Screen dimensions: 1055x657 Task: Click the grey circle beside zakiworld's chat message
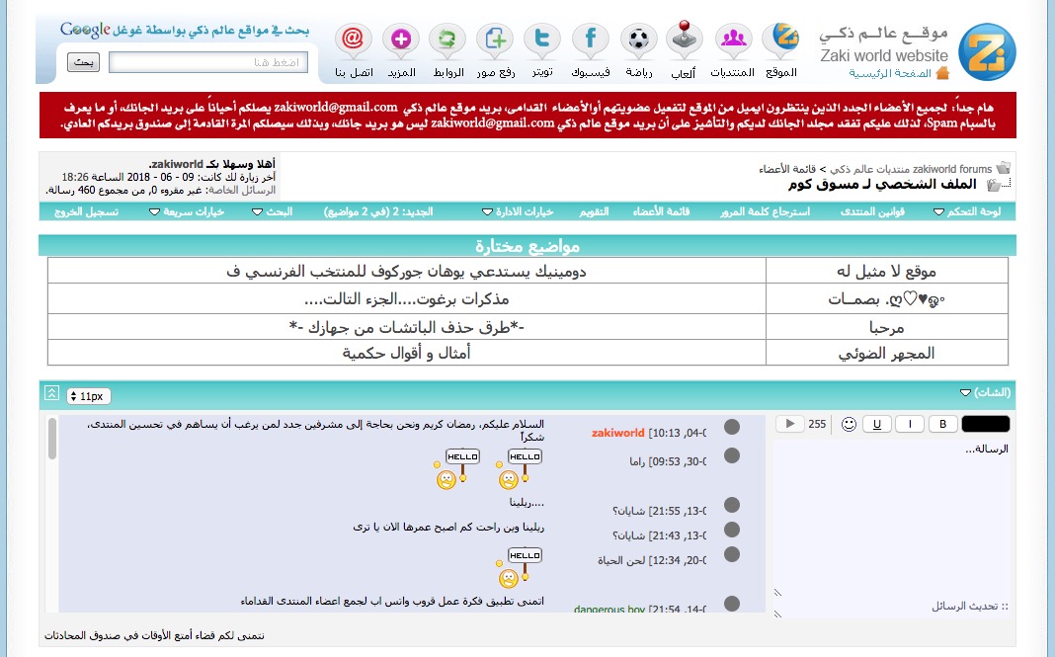[x=732, y=427]
